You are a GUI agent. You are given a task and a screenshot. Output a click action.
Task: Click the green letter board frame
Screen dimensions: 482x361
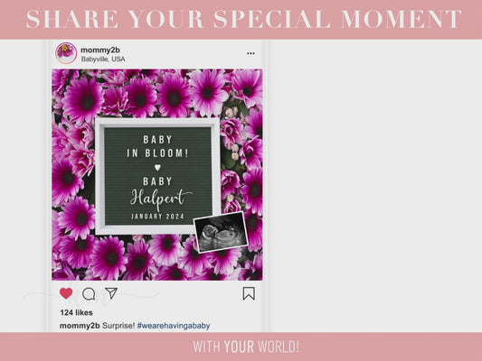[x=157, y=176]
